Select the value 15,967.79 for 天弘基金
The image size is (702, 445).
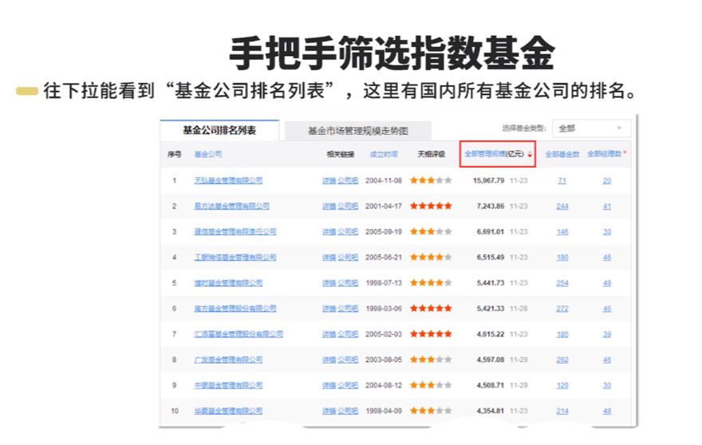pos(488,180)
